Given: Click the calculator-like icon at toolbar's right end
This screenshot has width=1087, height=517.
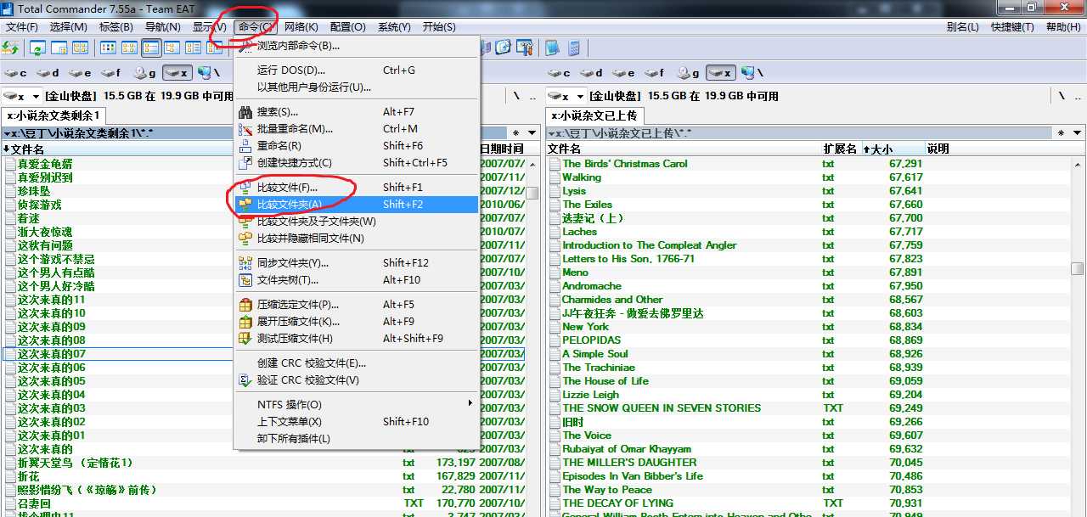Looking at the screenshot, I should tap(574, 48).
